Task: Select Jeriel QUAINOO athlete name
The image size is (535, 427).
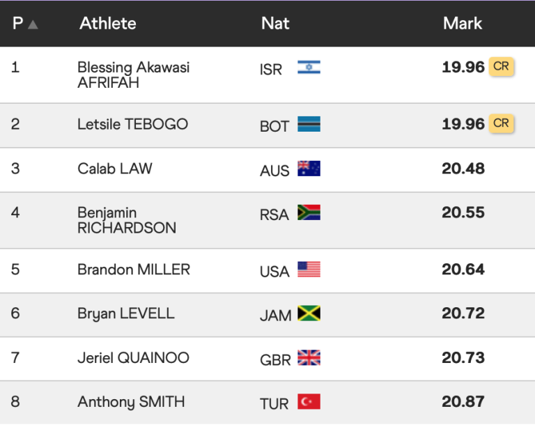Action: [133, 358]
